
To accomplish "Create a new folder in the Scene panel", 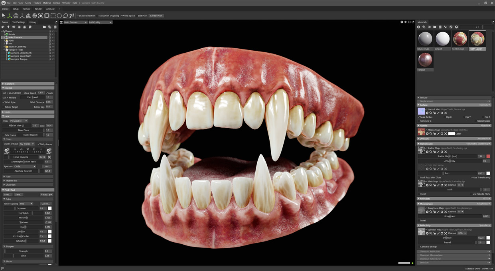I will pyautogui.click(x=44, y=27).
